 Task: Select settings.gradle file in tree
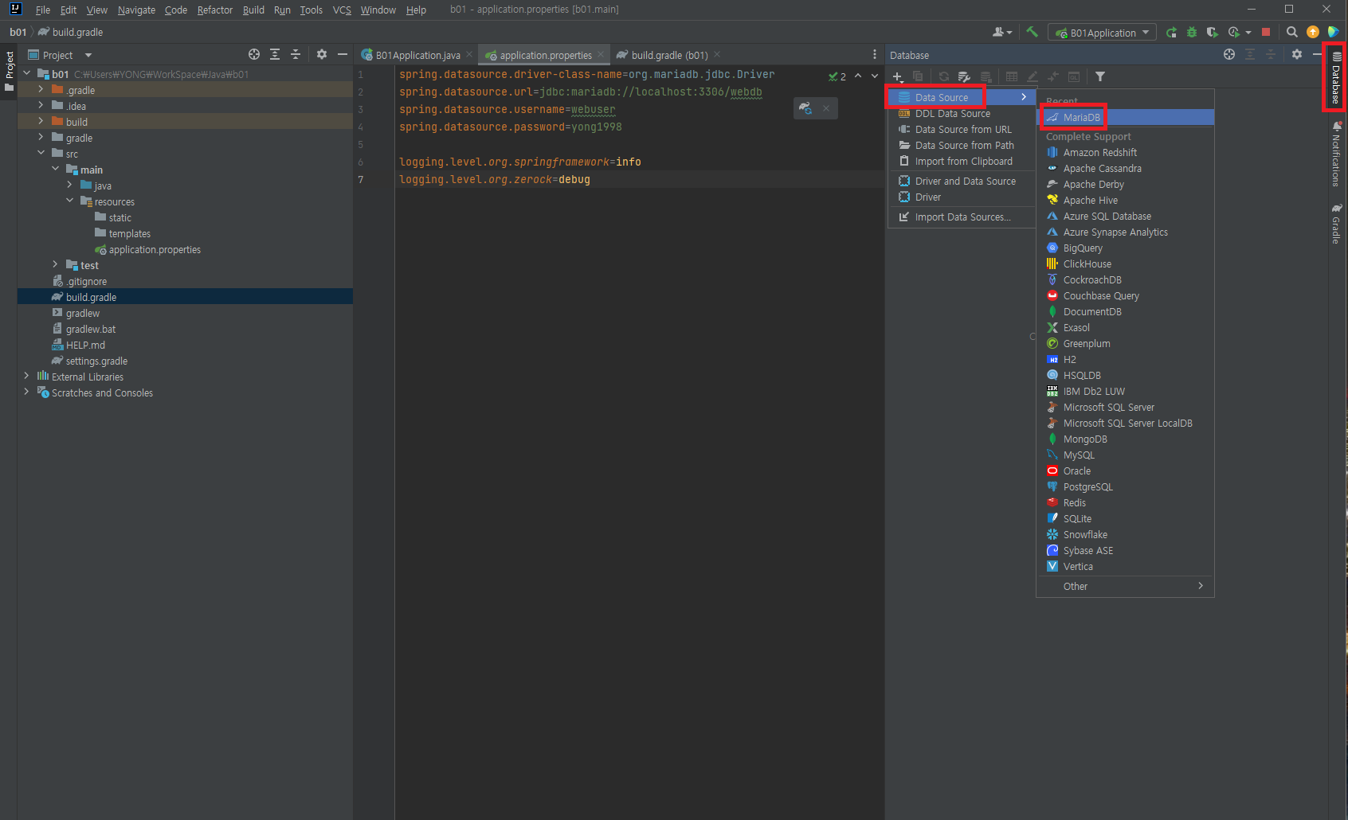(96, 361)
